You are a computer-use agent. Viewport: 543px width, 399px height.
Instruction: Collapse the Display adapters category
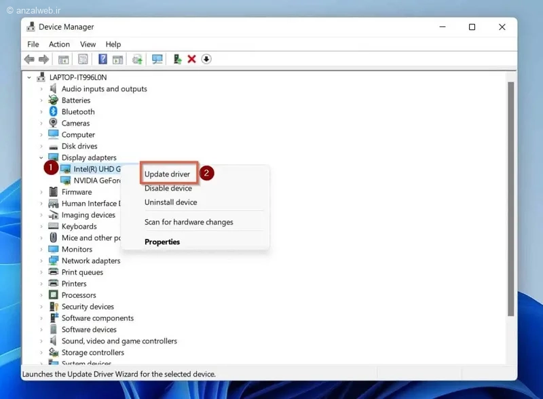pos(41,157)
